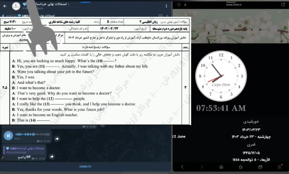Open the three-dot channel options menu
The image size is (289, 174).
point(167,6)
